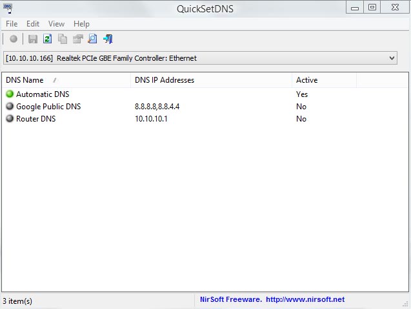Click the QuickSetDNS app icon in title bar

[x=8, y=8]
